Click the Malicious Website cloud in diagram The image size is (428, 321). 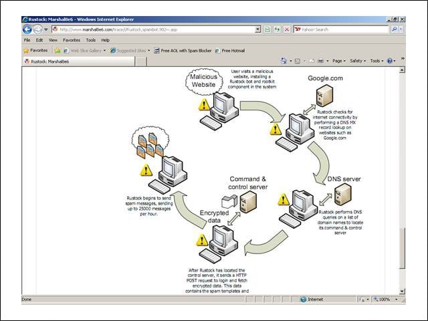click(203, 81)
